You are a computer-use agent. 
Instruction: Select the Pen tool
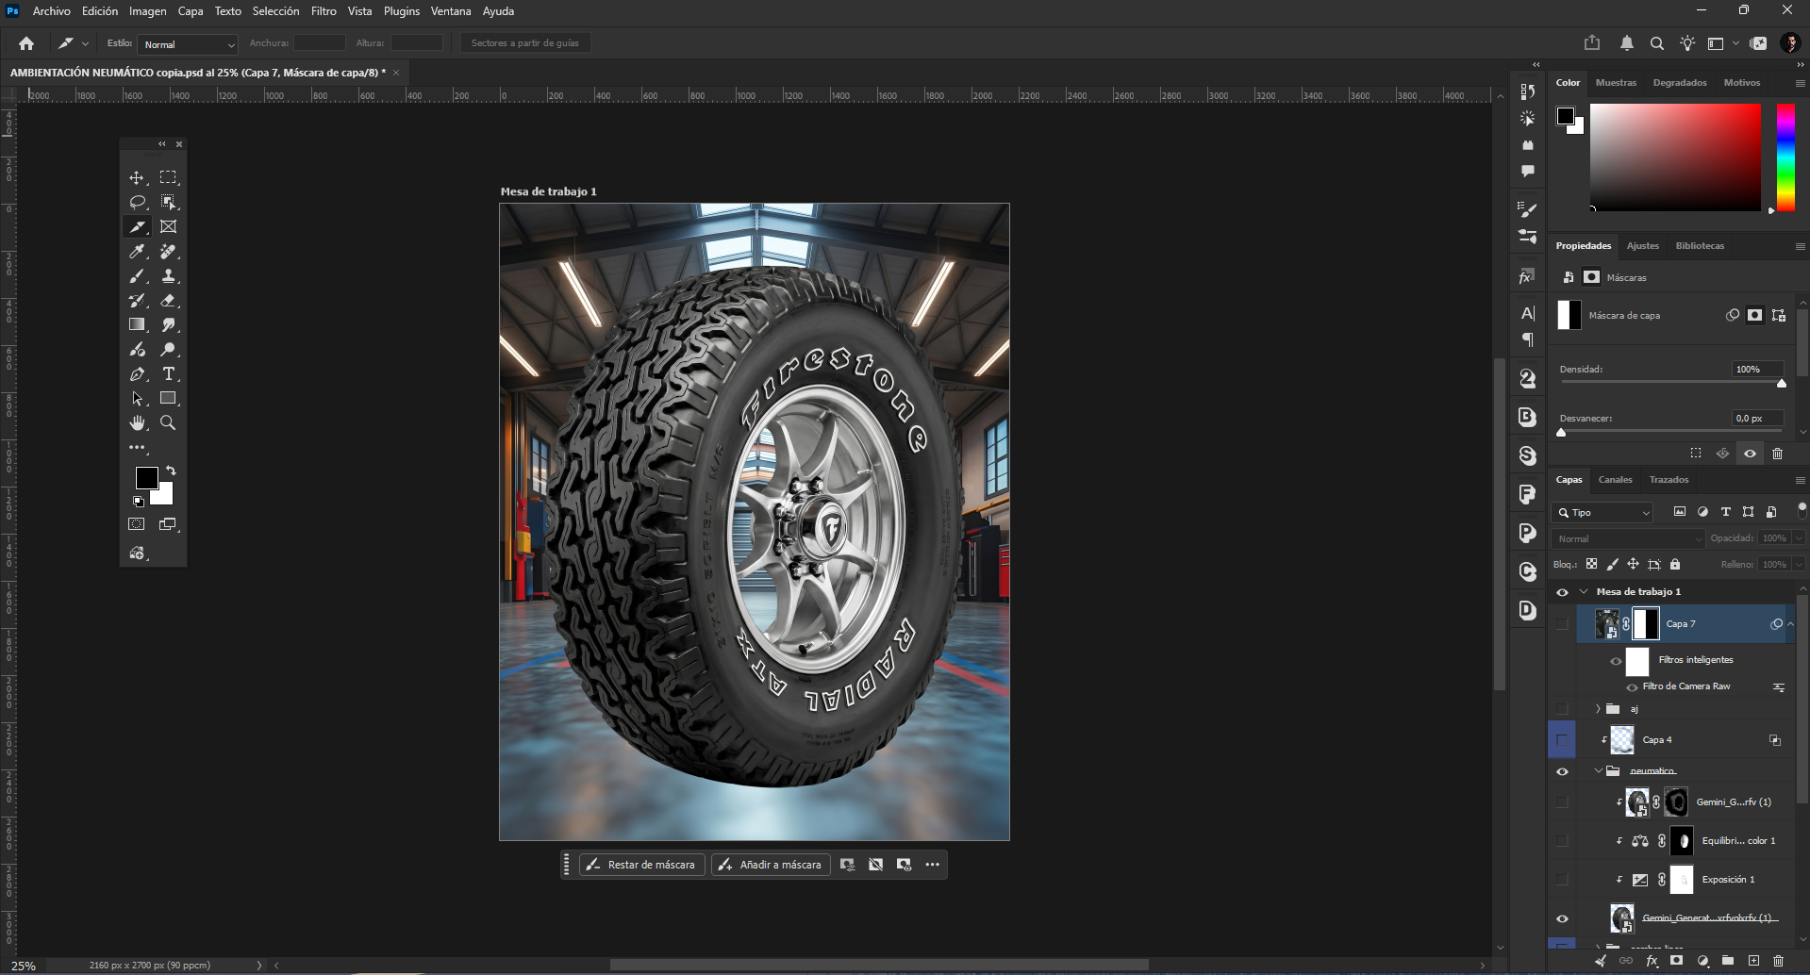(137, 373)
